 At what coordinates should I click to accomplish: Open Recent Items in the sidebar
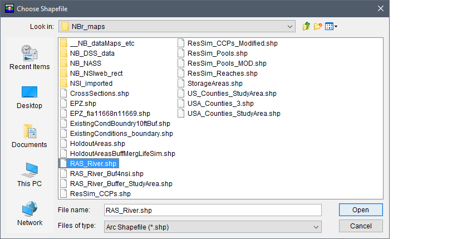tap(30, 58)
